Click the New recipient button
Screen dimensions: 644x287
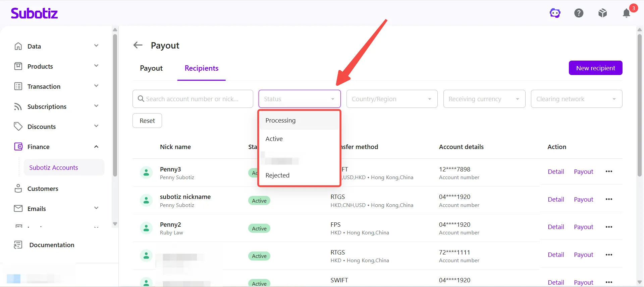pos(595,68)
